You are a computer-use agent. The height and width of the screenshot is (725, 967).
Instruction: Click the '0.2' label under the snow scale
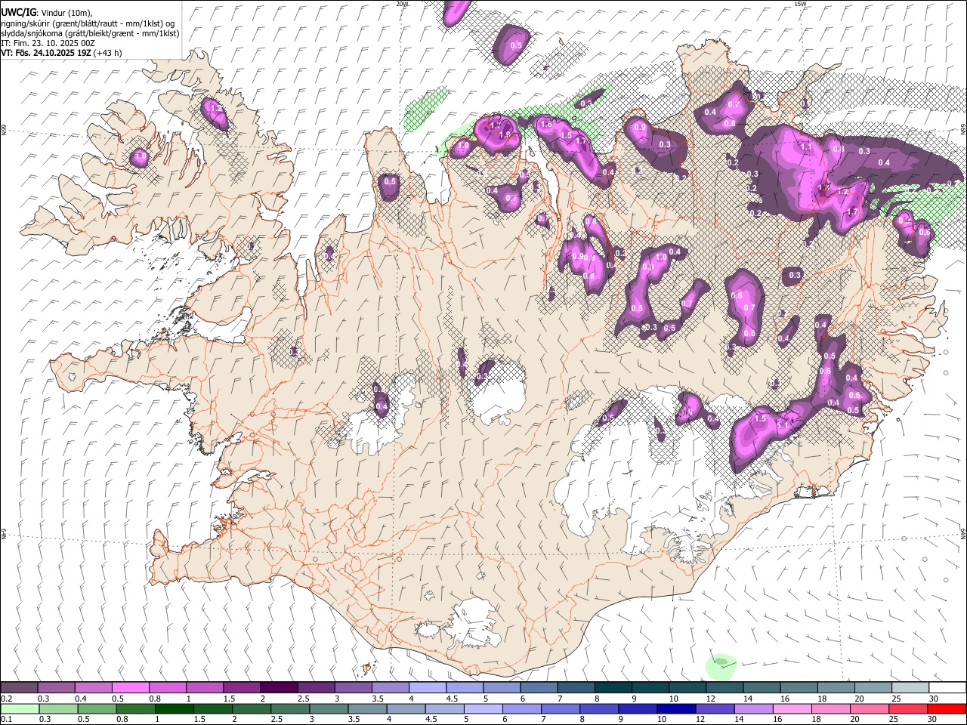(7, 699)
